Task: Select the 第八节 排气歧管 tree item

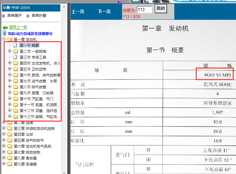Action: tap(33, 87)
